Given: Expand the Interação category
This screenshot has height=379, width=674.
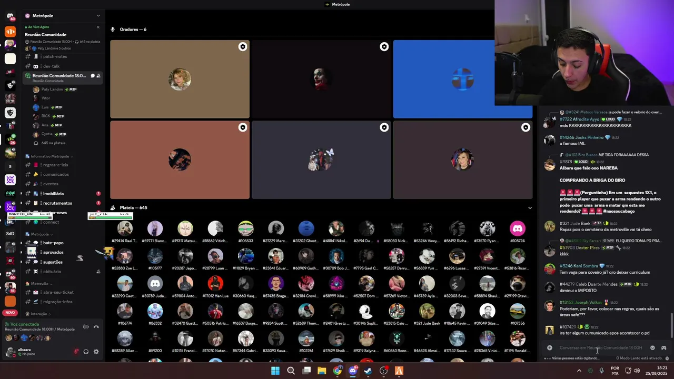Looking at the screenshot, I should pyautogui.click(x=38, y=314).
